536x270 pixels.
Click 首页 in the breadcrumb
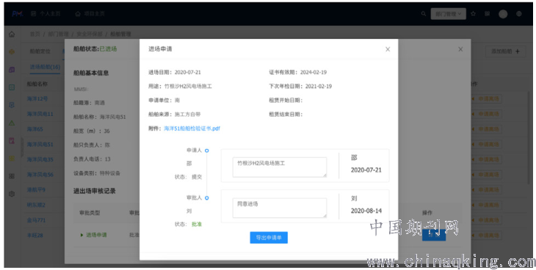click(x=35, y=34)
